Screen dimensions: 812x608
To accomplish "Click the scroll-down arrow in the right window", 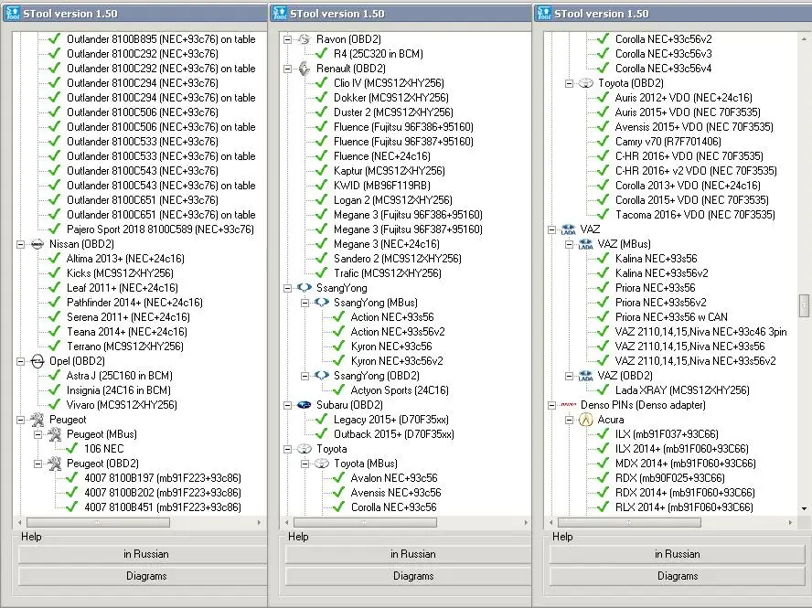I will click(x=804, y=508).
